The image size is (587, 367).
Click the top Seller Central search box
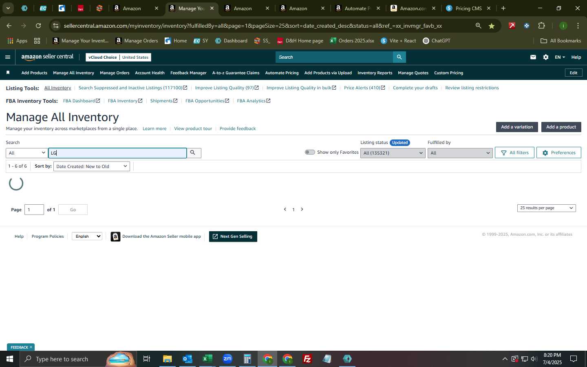[334, 57]
